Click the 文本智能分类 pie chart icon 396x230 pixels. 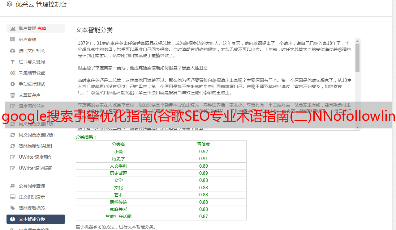12,219
